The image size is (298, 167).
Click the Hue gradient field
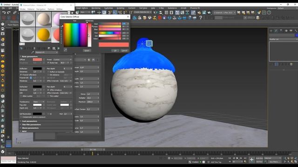pos(75,35)
